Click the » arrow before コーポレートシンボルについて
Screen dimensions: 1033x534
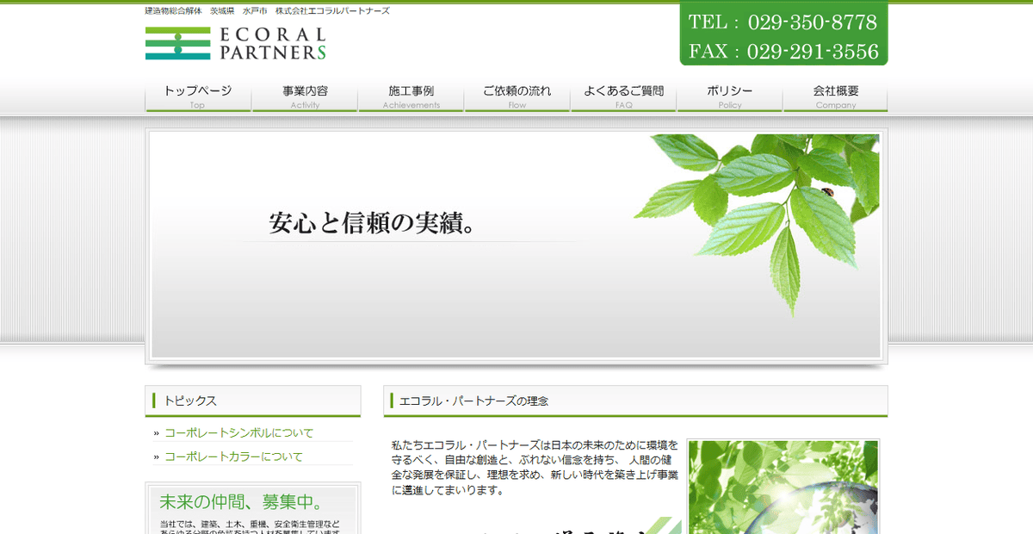click(156, 432)
